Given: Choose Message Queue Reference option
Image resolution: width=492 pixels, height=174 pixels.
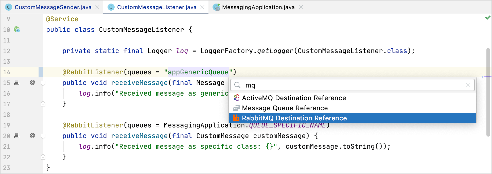Looking at the screenshot, I should [285, 108].
